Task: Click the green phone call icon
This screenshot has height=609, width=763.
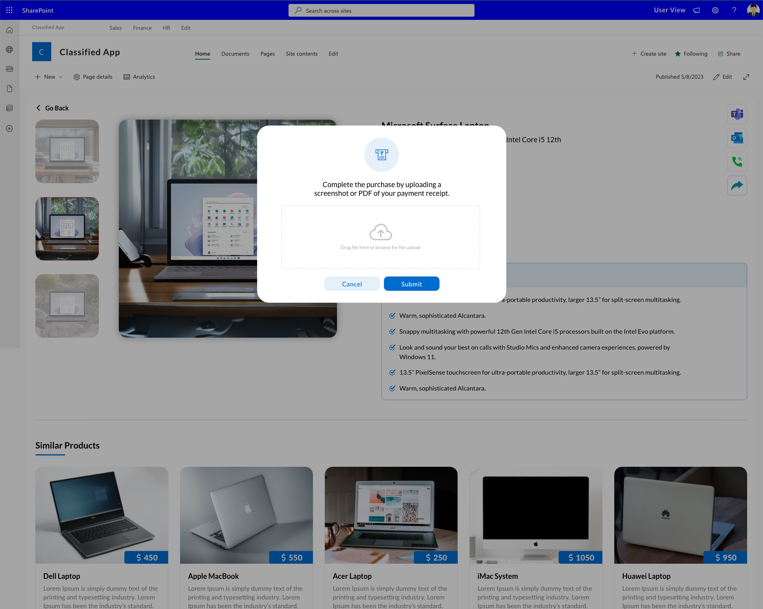Action: 737,162
